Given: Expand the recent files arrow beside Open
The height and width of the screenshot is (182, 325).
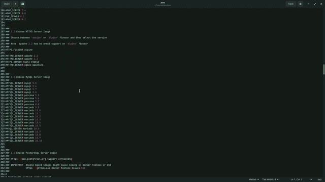Looking at the screenshot, I should pos(16,4).
